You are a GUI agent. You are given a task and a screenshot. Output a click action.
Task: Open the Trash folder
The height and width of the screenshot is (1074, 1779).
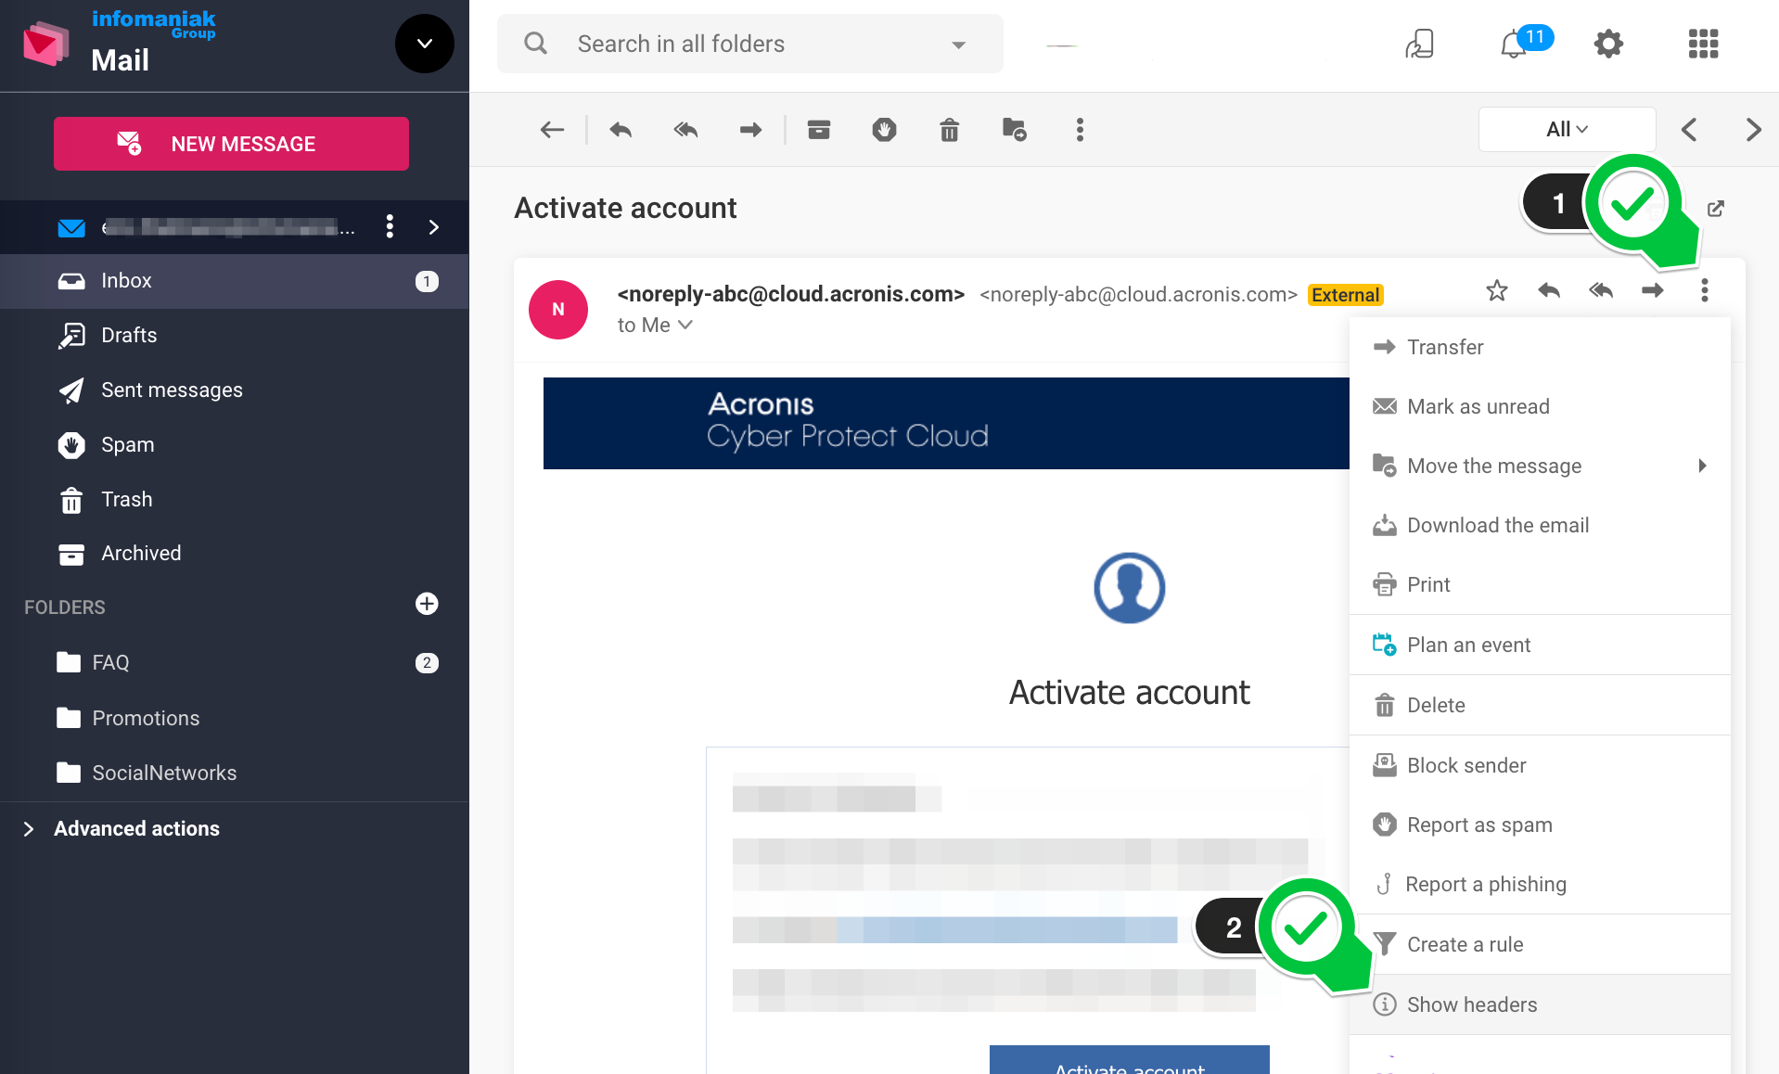[234, 500]
